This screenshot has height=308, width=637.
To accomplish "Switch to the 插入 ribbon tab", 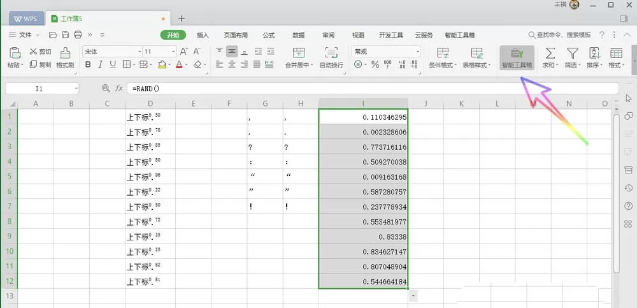I will point(203,35).
